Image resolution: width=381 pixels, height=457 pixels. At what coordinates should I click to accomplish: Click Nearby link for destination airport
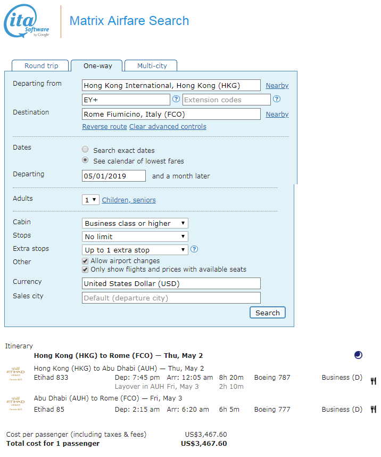(x=277, y=114)
